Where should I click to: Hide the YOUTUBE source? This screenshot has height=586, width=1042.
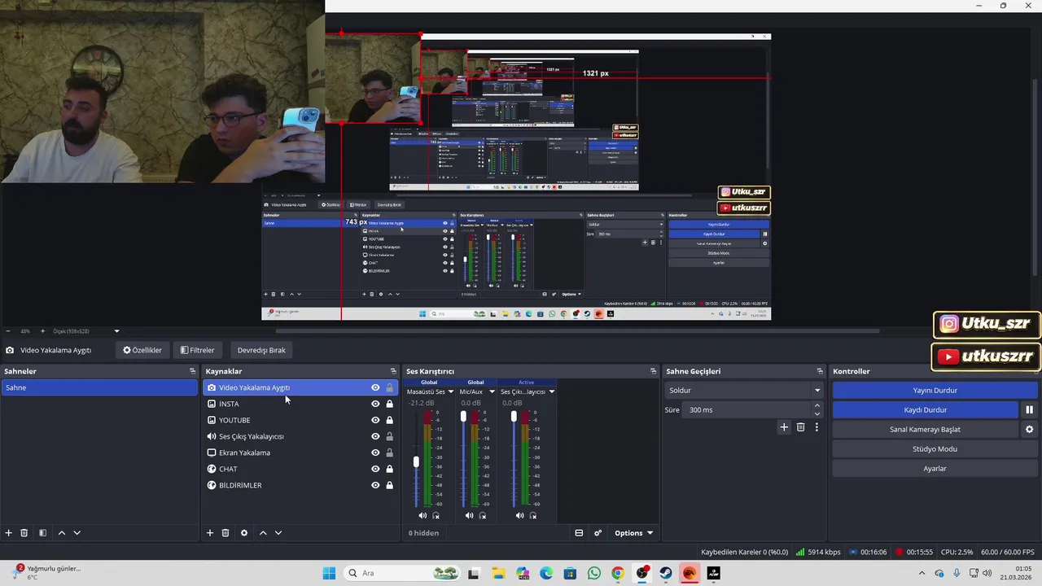(375, 420)
